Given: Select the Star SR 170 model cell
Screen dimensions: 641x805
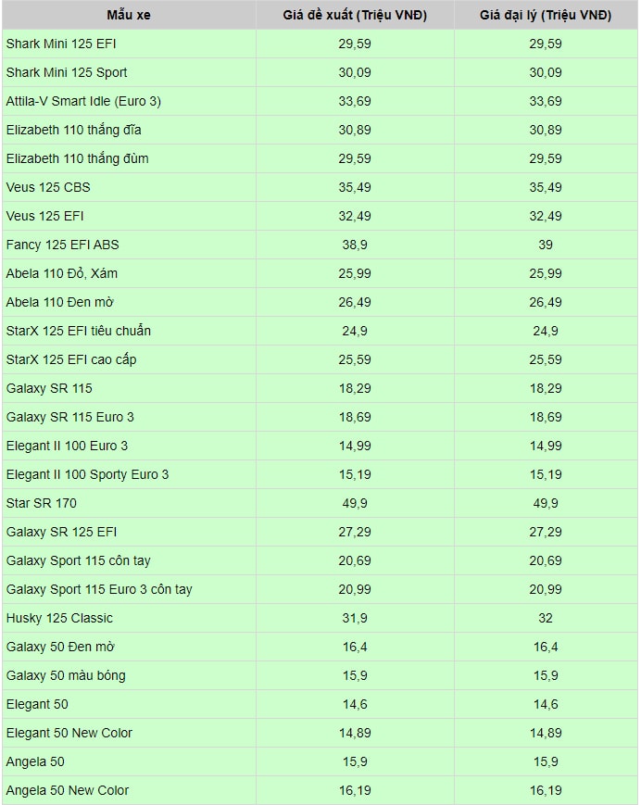Looking at the screenshot, I should pos(42,503).
